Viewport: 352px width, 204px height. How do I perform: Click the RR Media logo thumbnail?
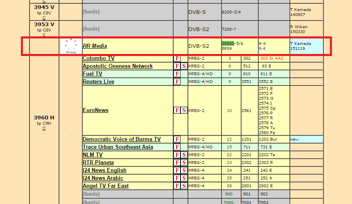point(71,46)
